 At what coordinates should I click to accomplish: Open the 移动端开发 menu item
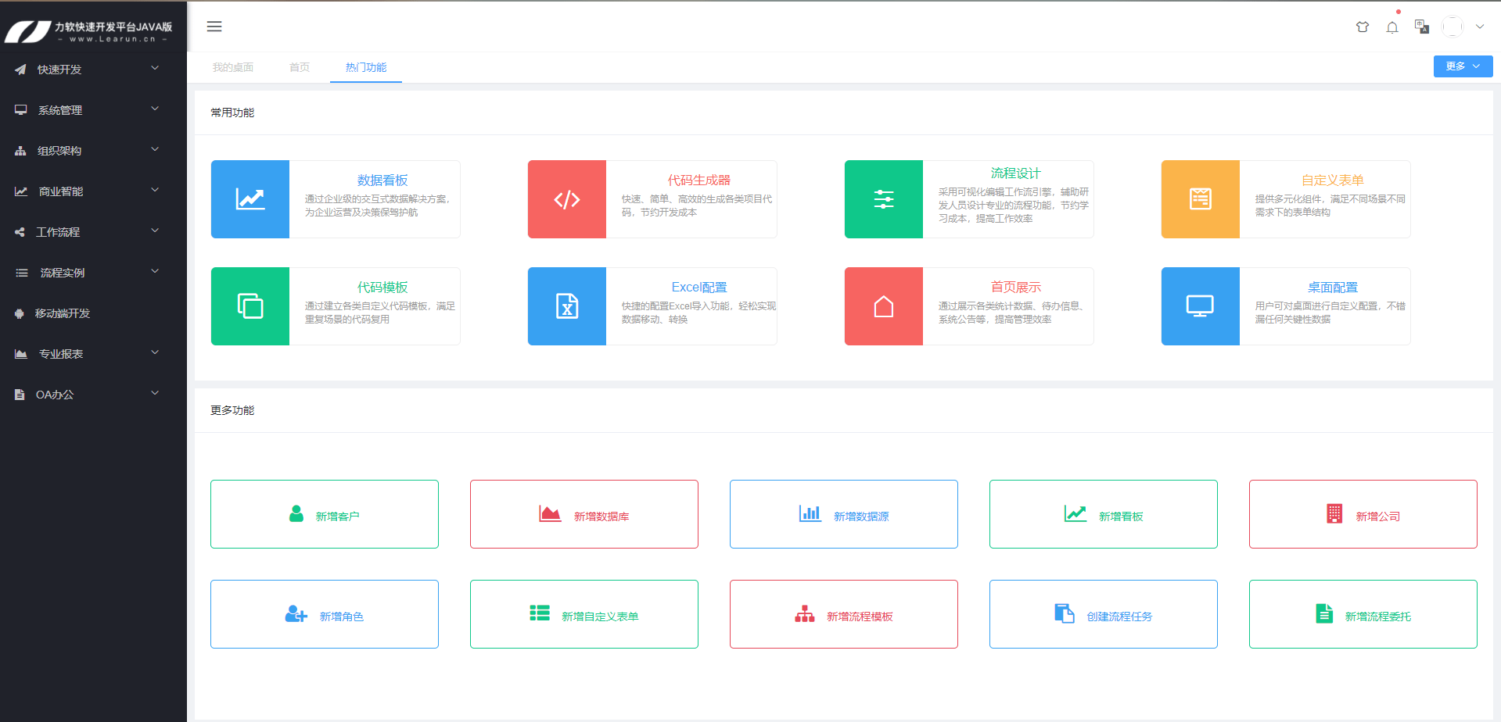click(x=93, y=313)
